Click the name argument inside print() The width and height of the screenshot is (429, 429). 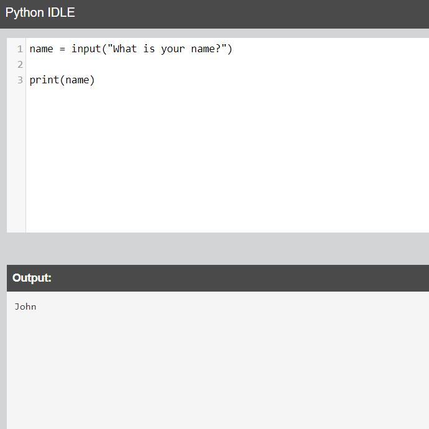[x=78, y=80]
